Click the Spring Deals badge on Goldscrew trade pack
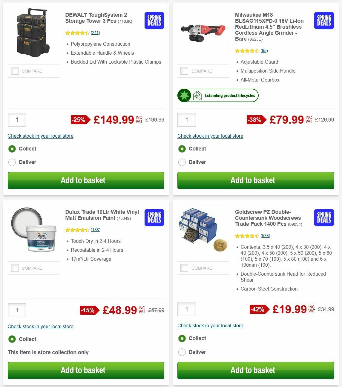The width and height of the screenshot is (342, 387). (x=324, y=218)
